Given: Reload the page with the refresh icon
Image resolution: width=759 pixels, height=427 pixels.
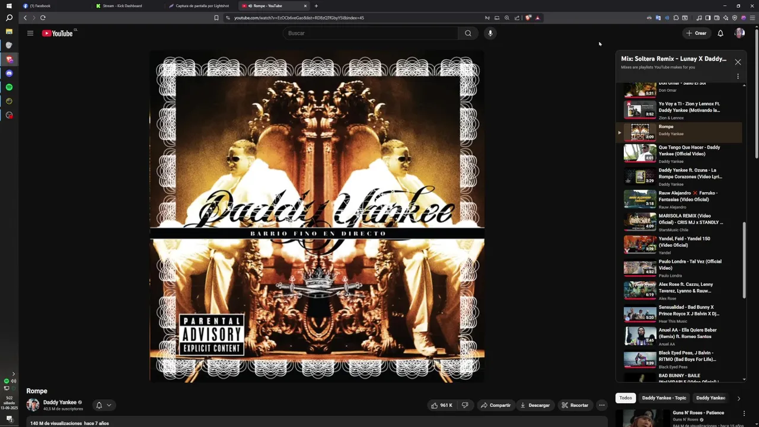Looking at the screenshot, I should point(43,18).
